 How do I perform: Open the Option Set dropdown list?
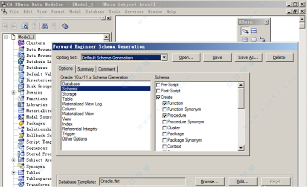[x=164, y=58]
